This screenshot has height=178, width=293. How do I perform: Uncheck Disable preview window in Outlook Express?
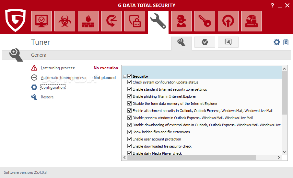[x=130, y=118]
